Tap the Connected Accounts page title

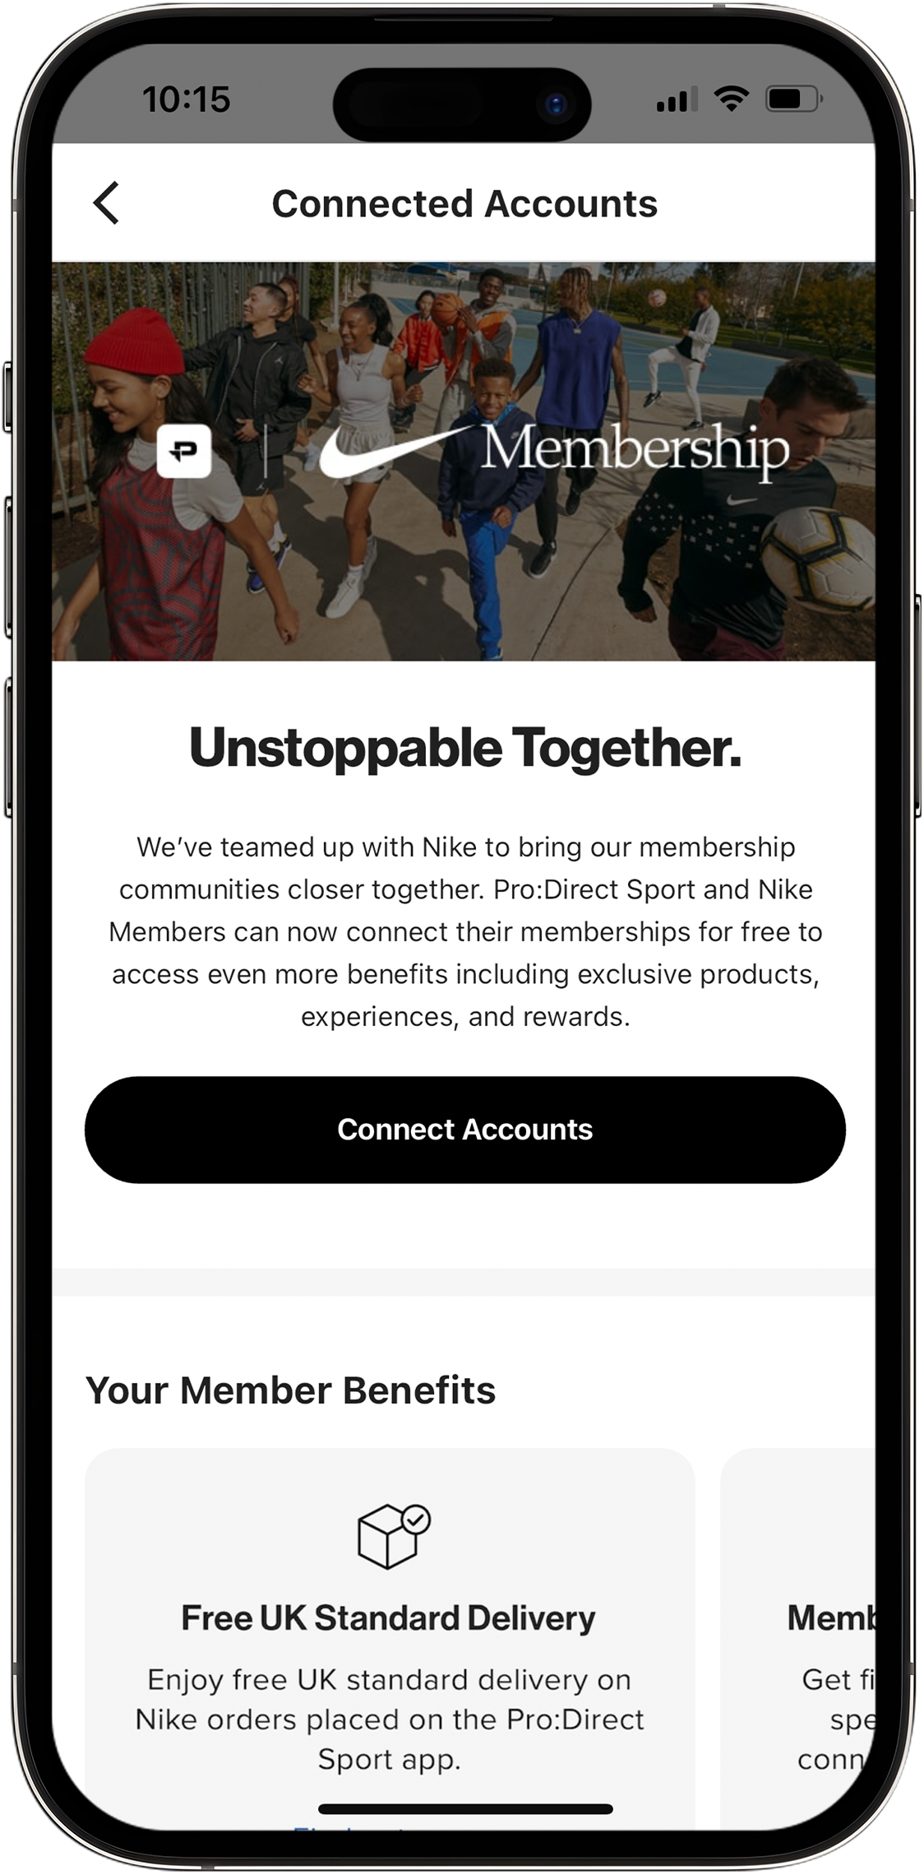click(x=464, y=203)
